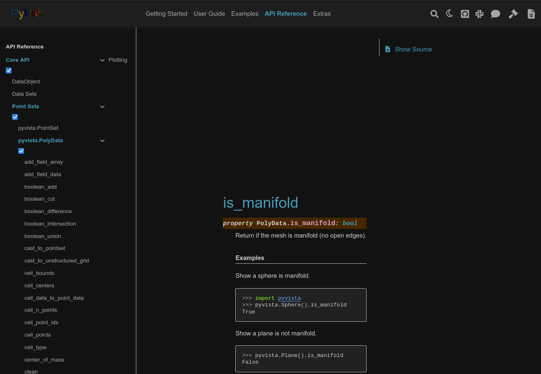Collapse the Core API section chevron
The height and width of the screenshot is (374, 541).
102,60
